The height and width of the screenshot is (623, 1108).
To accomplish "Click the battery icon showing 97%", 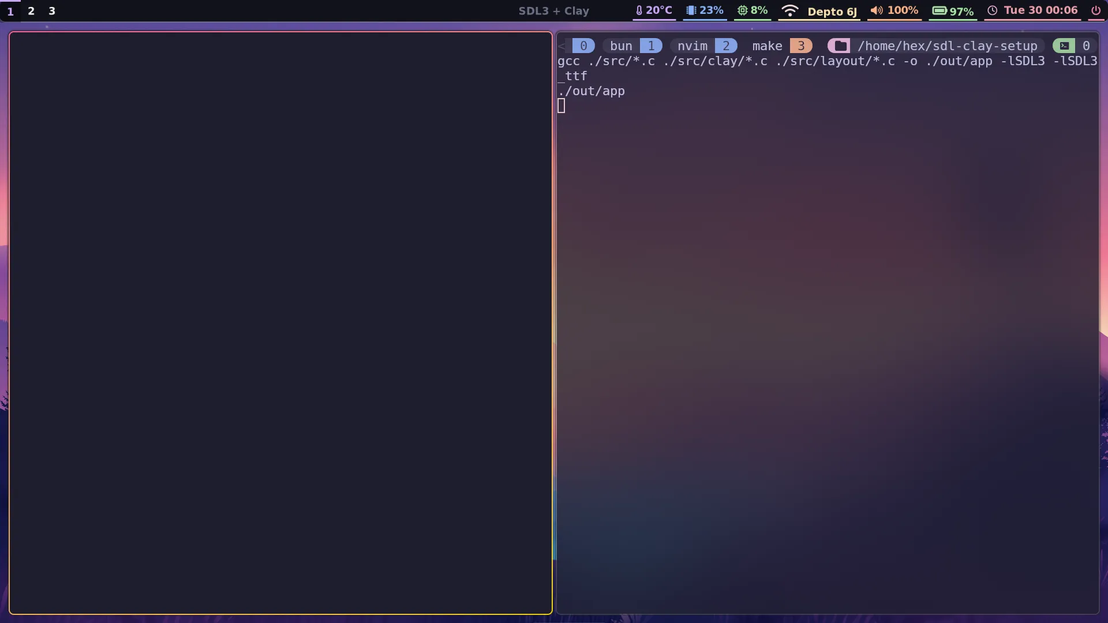I will click(x=939, y=10).
